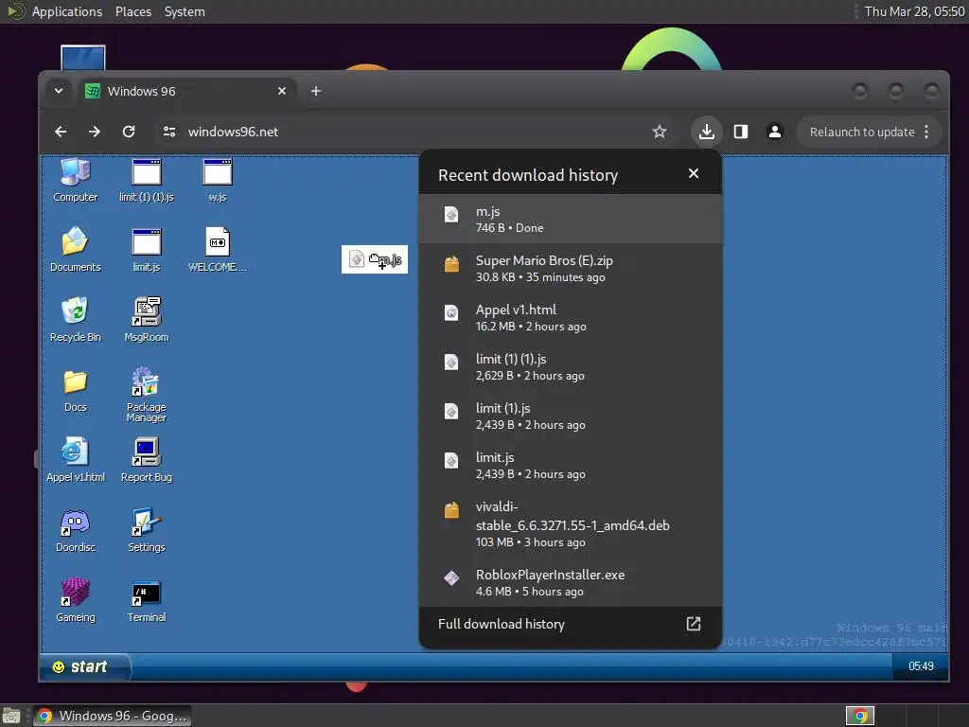The width and height of the screenshot is (969, 727).
Task: Open the m.js download entry
Action: 570,219
